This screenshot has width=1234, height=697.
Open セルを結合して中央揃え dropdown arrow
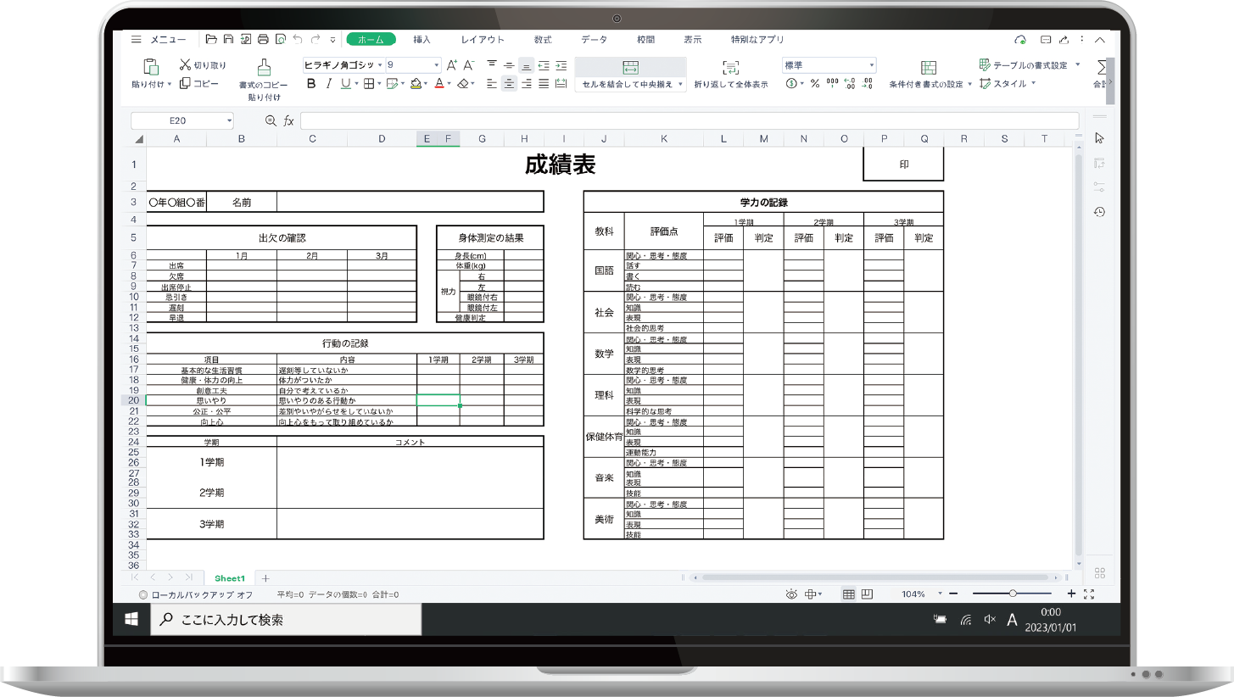pyautogui.click(x=680, y=85)
